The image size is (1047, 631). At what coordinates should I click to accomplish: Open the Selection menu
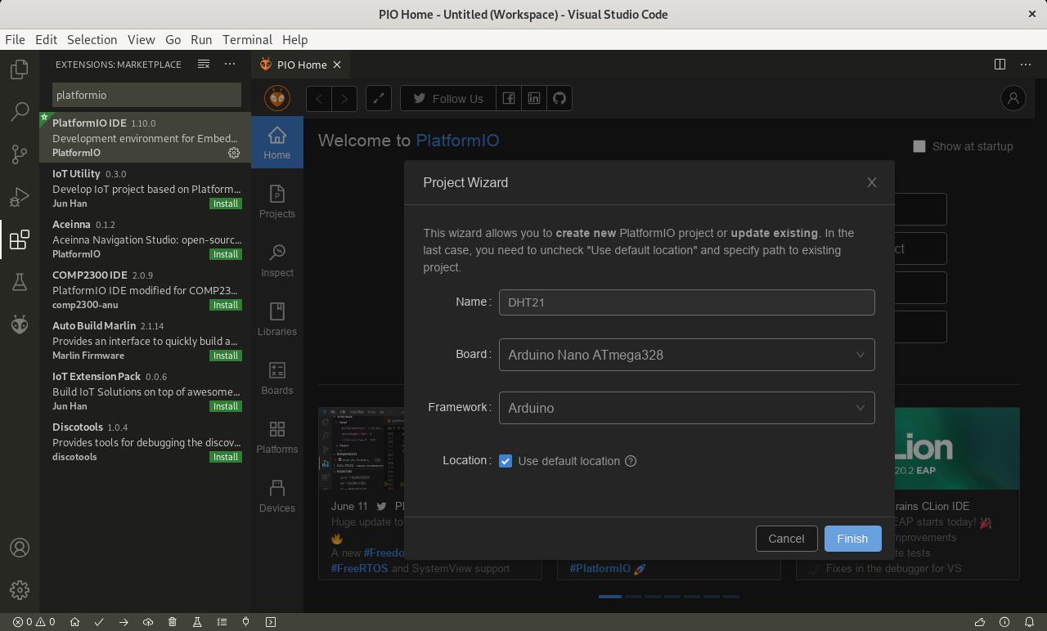(x=92, y=39)
